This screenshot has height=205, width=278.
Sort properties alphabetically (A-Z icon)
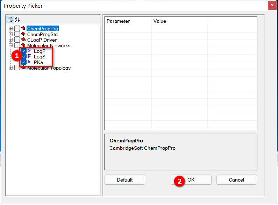17,20
